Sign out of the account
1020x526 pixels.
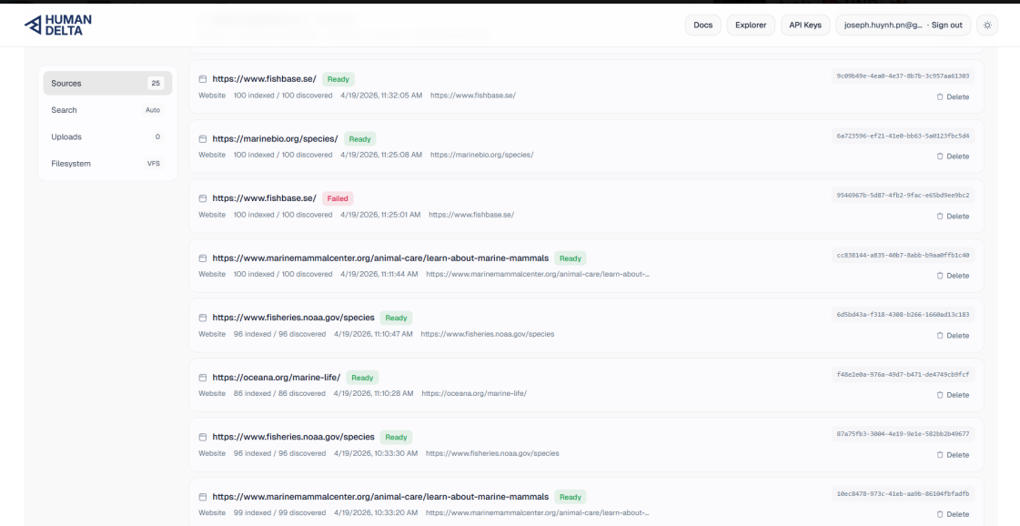pyautogui.click(x=946, y=25)
